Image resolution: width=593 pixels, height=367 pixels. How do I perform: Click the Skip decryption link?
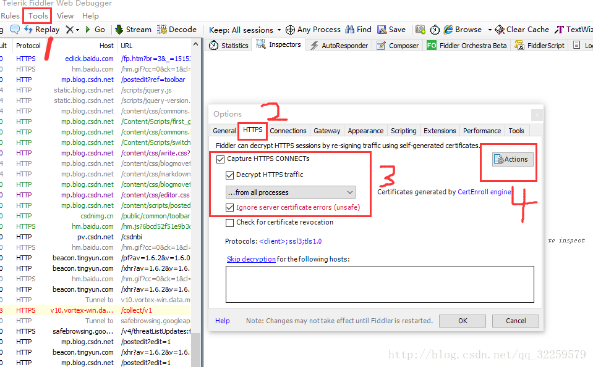251,259
